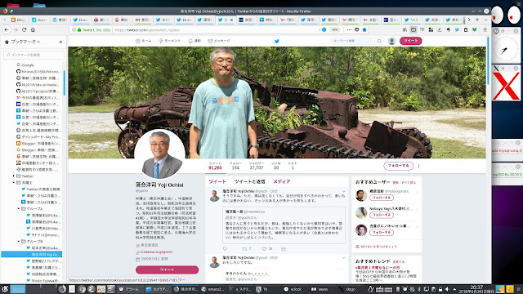Open a new browser tab with plus
This screenshot has width=523, height=294.
[477, 20]
